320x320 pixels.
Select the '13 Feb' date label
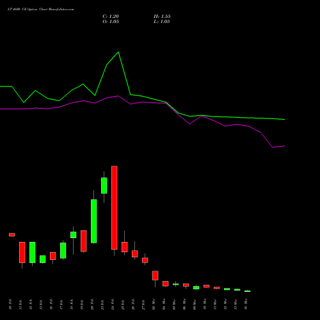click(x=42, y=304)
